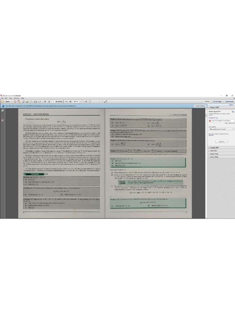
Task: Go to next page with down arrow
Action: (x=49, y=101)
